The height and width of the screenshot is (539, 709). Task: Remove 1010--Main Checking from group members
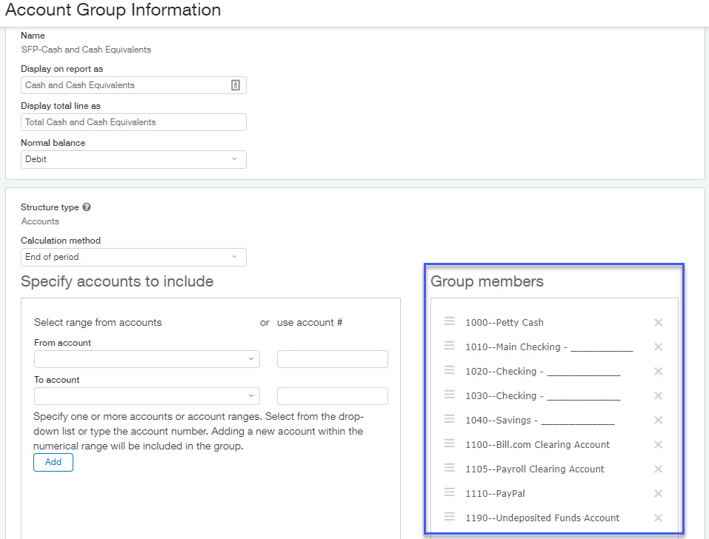pyautogui.click(x=658, y=346)
